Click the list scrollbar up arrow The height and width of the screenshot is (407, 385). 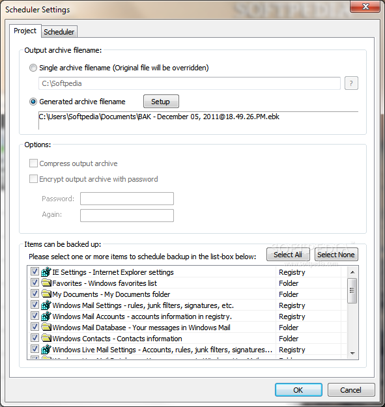point(352,272)
